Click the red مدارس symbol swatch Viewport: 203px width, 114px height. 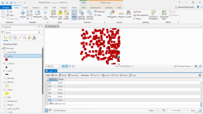point(6,60)
